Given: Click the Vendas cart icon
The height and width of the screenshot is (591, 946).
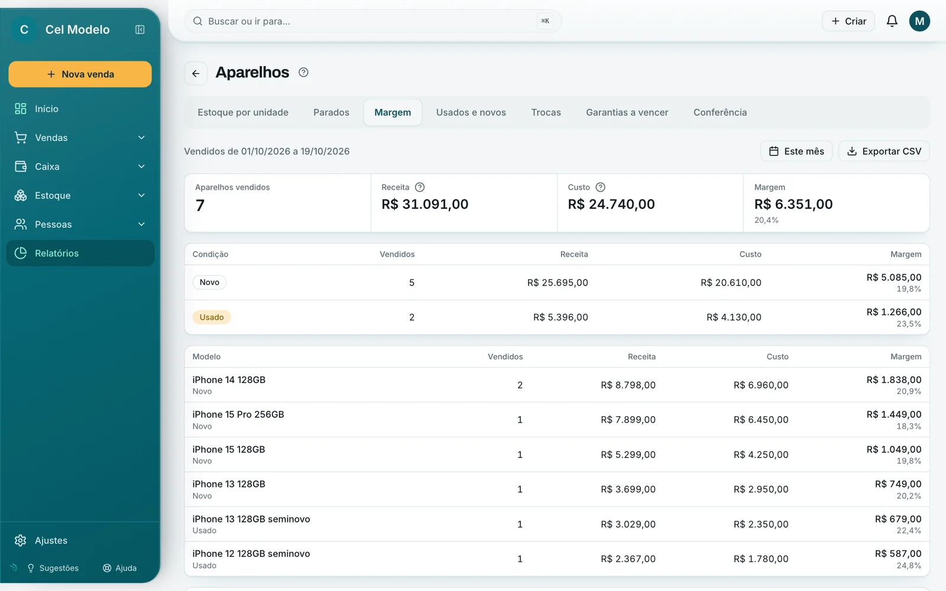Looking at the screenshot, I should (x=21, y=138).
